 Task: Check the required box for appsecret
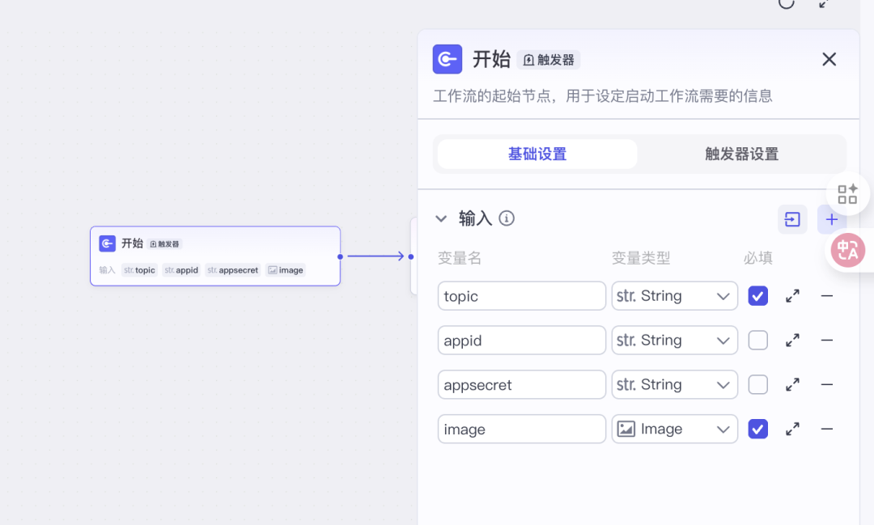(757, 385)
